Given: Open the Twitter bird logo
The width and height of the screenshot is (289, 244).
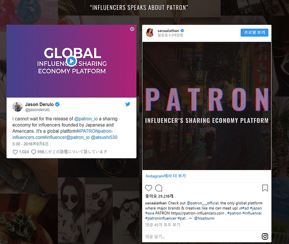Looking at the screenshot, I should click(128, 104).
